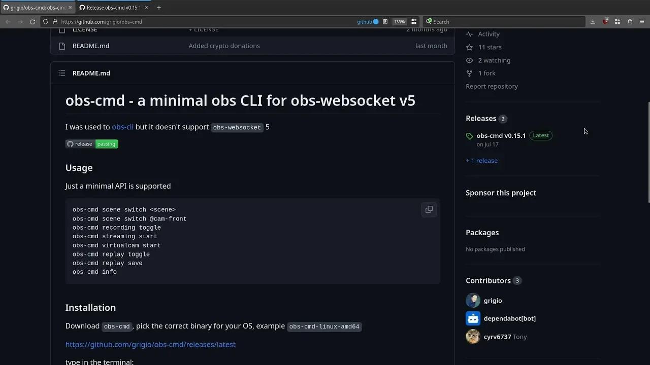Copy the usage code block
650x365 pixels.
point(429,209)
